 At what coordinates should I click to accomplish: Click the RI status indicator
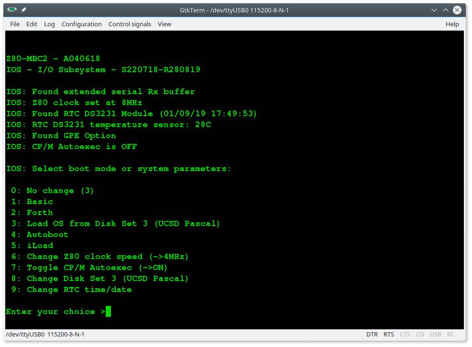pyautogui.click(x=450, y=335)
